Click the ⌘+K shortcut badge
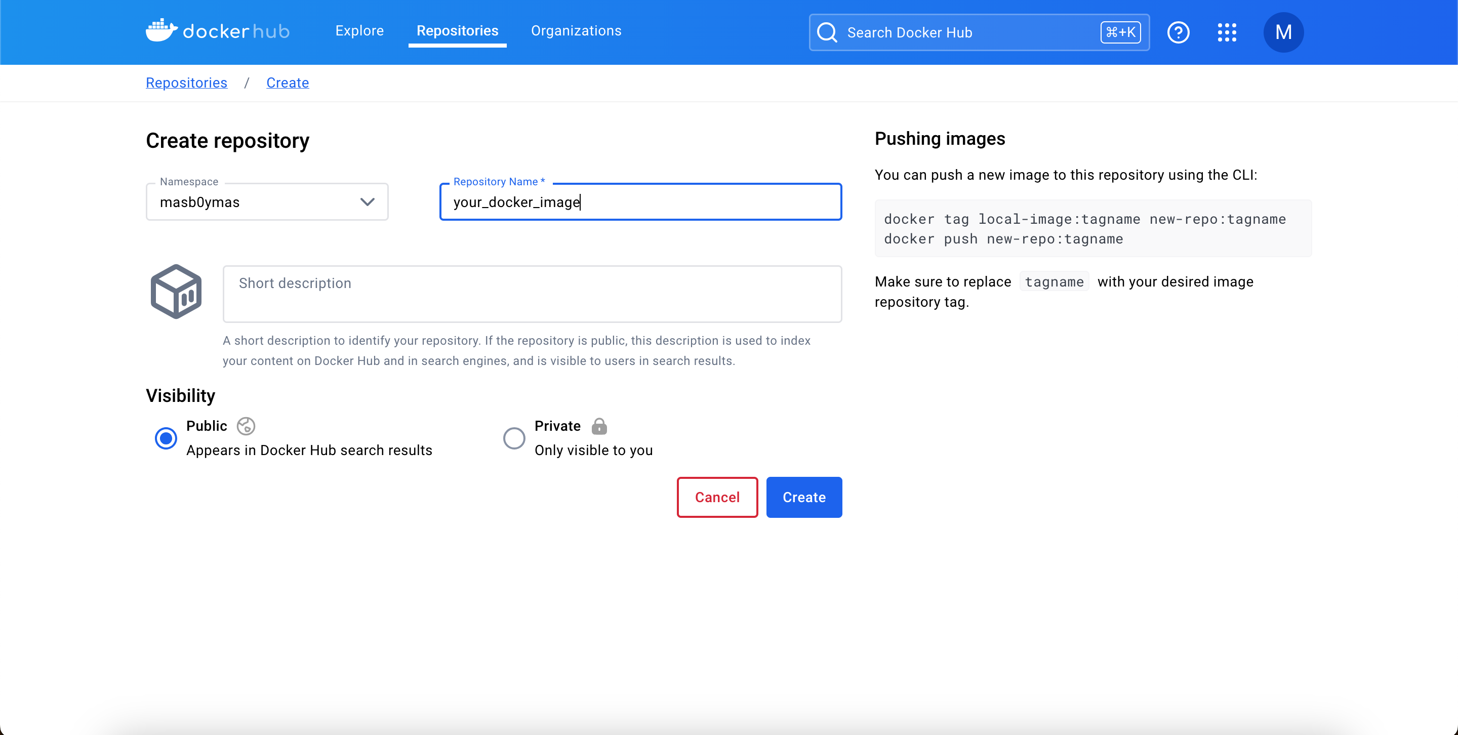This screenshot has height=735, width=1458. [x=1121, y=32]
